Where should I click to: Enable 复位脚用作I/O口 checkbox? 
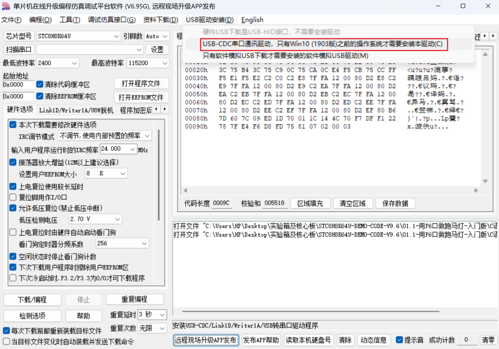13,197
